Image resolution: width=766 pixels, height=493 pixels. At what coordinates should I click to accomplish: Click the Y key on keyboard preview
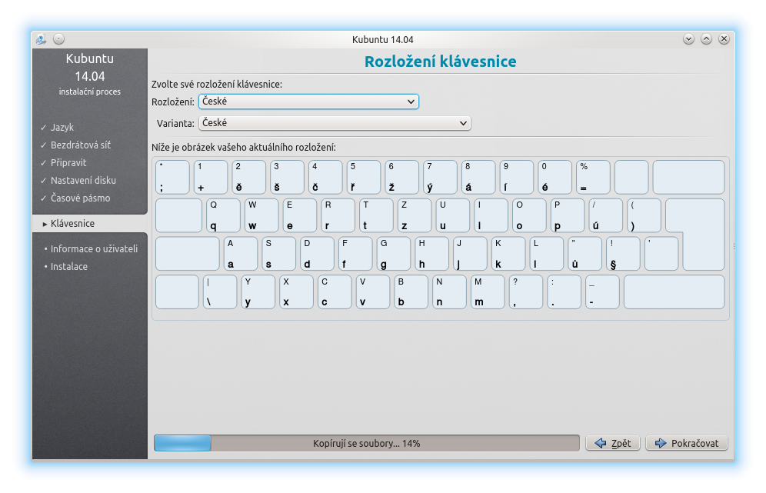click(258, 291)
